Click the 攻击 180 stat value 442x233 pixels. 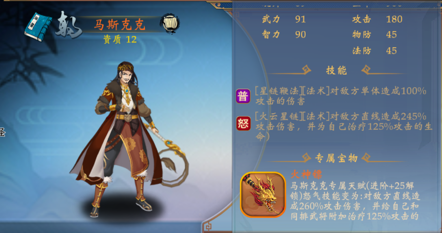point(394,19)
